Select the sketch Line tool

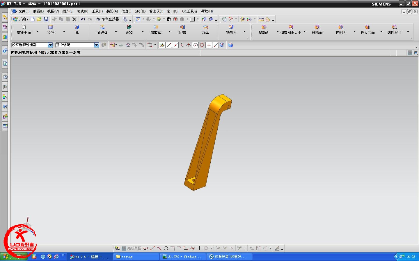click(152, 248)
